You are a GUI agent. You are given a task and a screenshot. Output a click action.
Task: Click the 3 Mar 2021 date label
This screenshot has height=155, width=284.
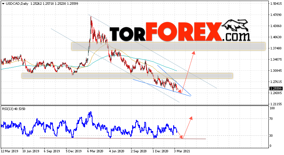(182, 151)
